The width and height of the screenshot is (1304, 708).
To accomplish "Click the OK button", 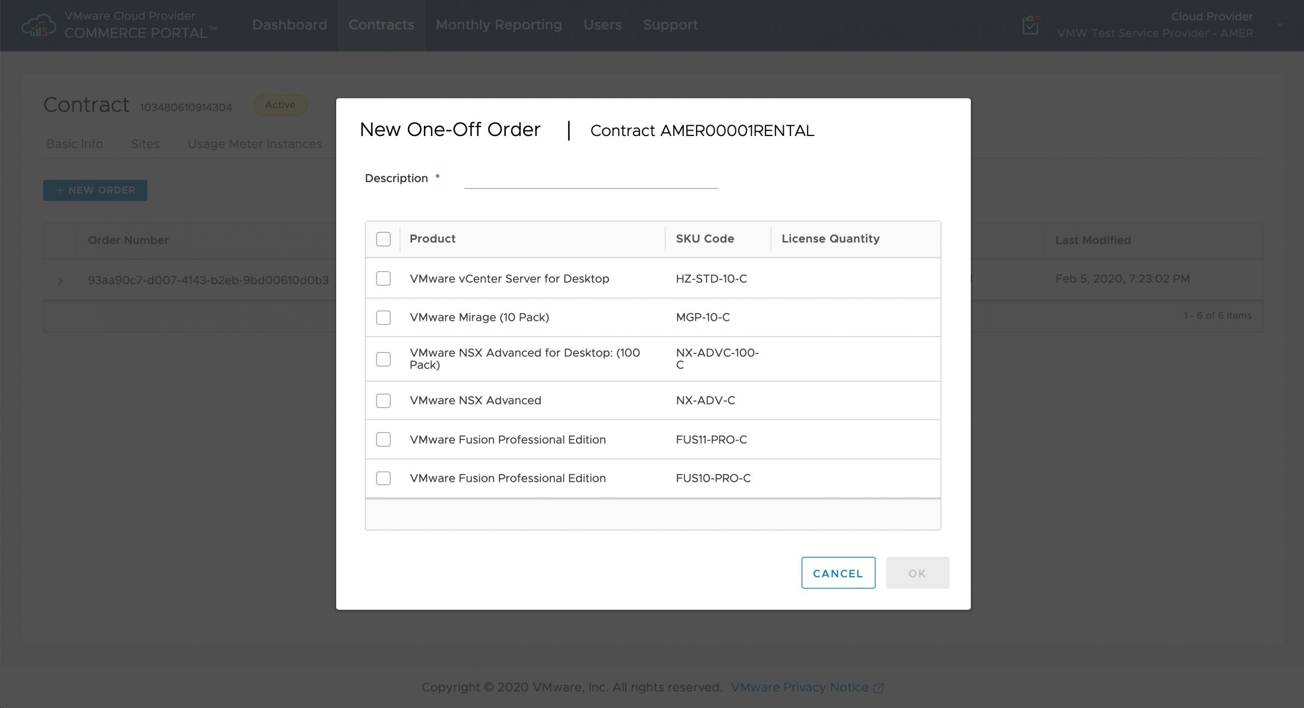I will point(917,573).
